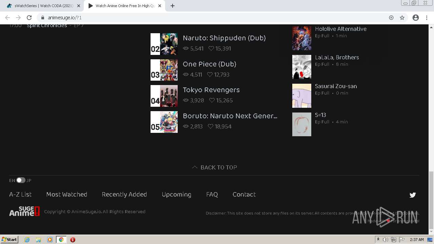
Task: View site info via the padlock icon
Action: tap(43, 18)
